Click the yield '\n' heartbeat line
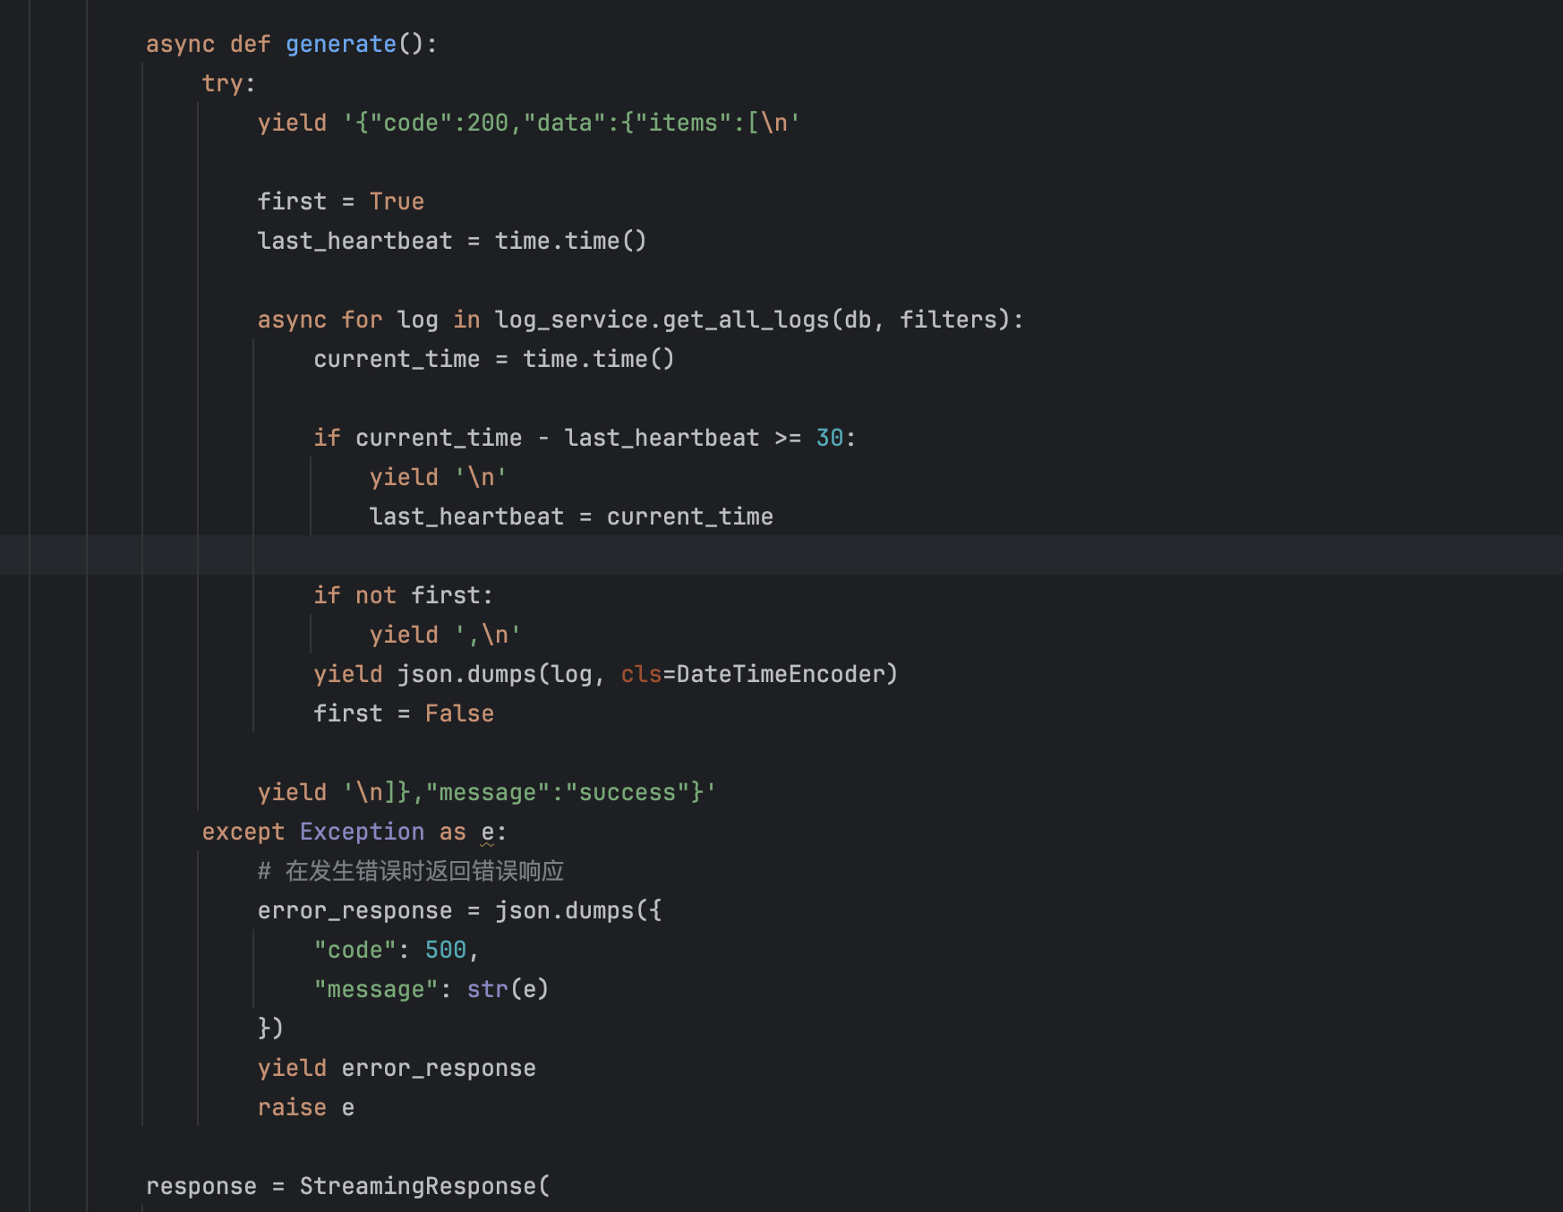 [438, 477]
